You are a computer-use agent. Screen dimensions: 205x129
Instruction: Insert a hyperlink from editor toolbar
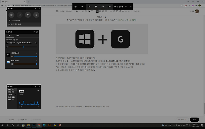click(x=120, y=11)
